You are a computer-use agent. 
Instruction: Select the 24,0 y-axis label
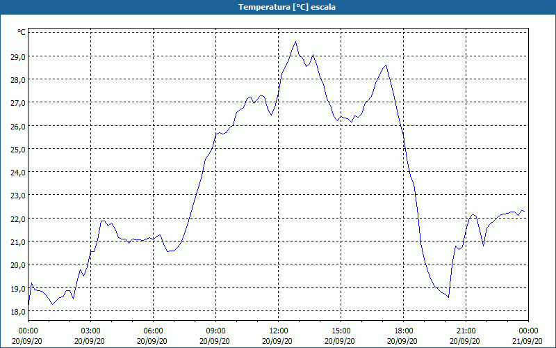tap(19, 173)
